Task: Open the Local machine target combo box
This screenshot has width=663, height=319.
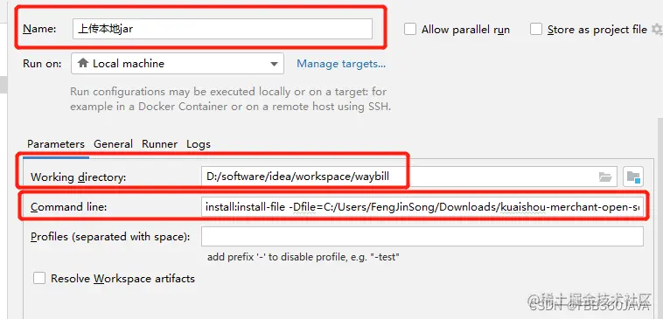Action: point(178,64)
